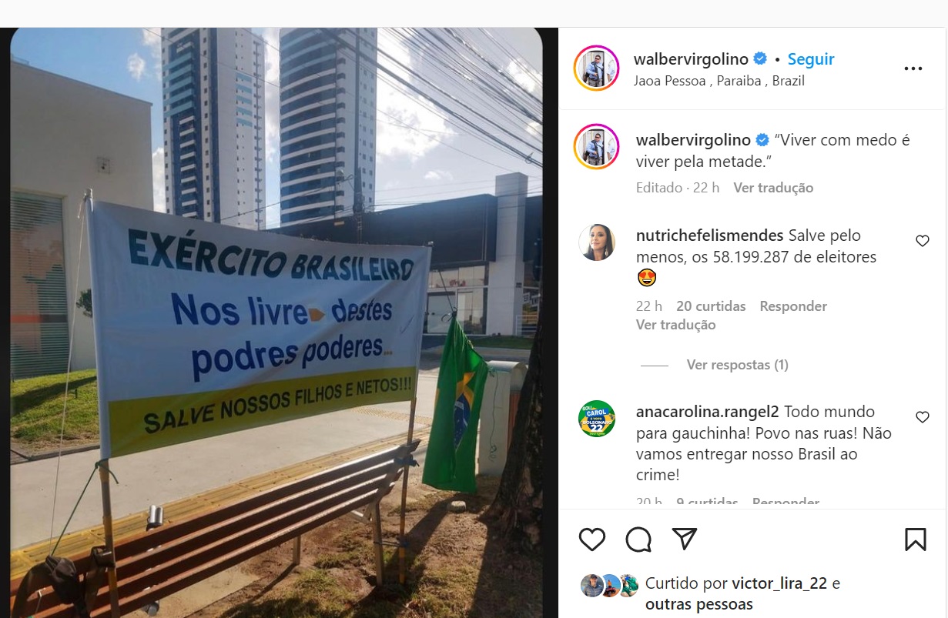The image size is (948, 618).
Task: Show outras pessoas who liked
Action: tap(699, 605)
